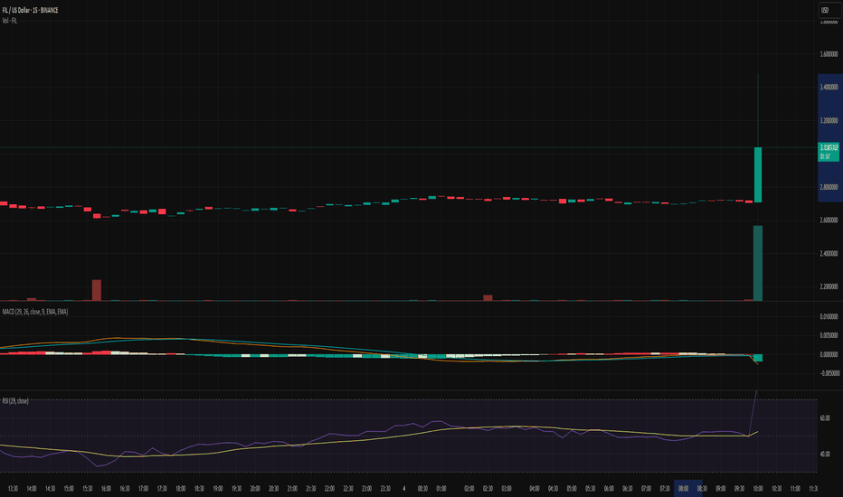The height and width of the screenshot is (497, 843).
Task: Select the MACD (29, 26, close, 9) legend
Action: click(x=35, y=312)
